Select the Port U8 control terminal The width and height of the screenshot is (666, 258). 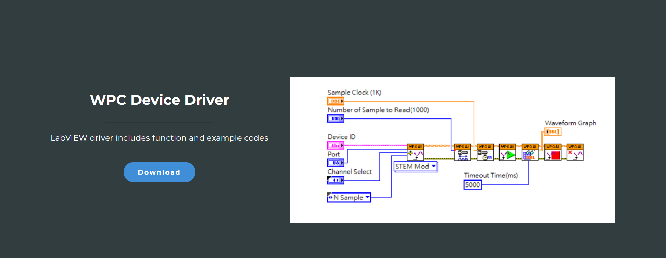coord(335,163)
